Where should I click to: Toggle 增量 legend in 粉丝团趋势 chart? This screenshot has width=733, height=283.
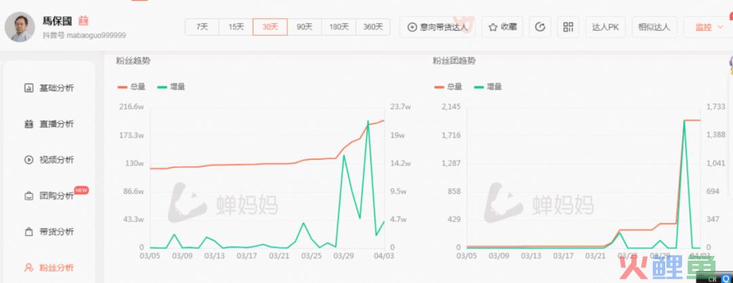click(488, 87)
